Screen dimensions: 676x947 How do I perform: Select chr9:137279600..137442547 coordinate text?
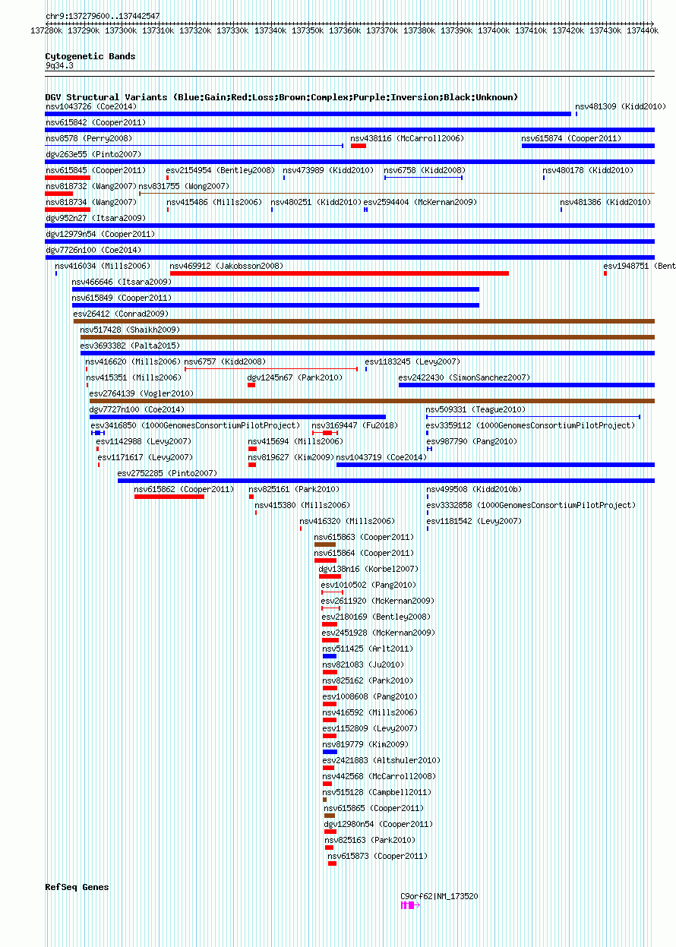click(103, 16)
